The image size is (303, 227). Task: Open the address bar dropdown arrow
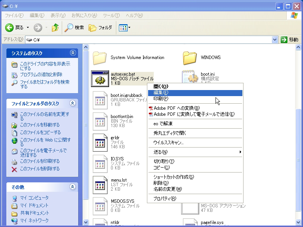275,39
